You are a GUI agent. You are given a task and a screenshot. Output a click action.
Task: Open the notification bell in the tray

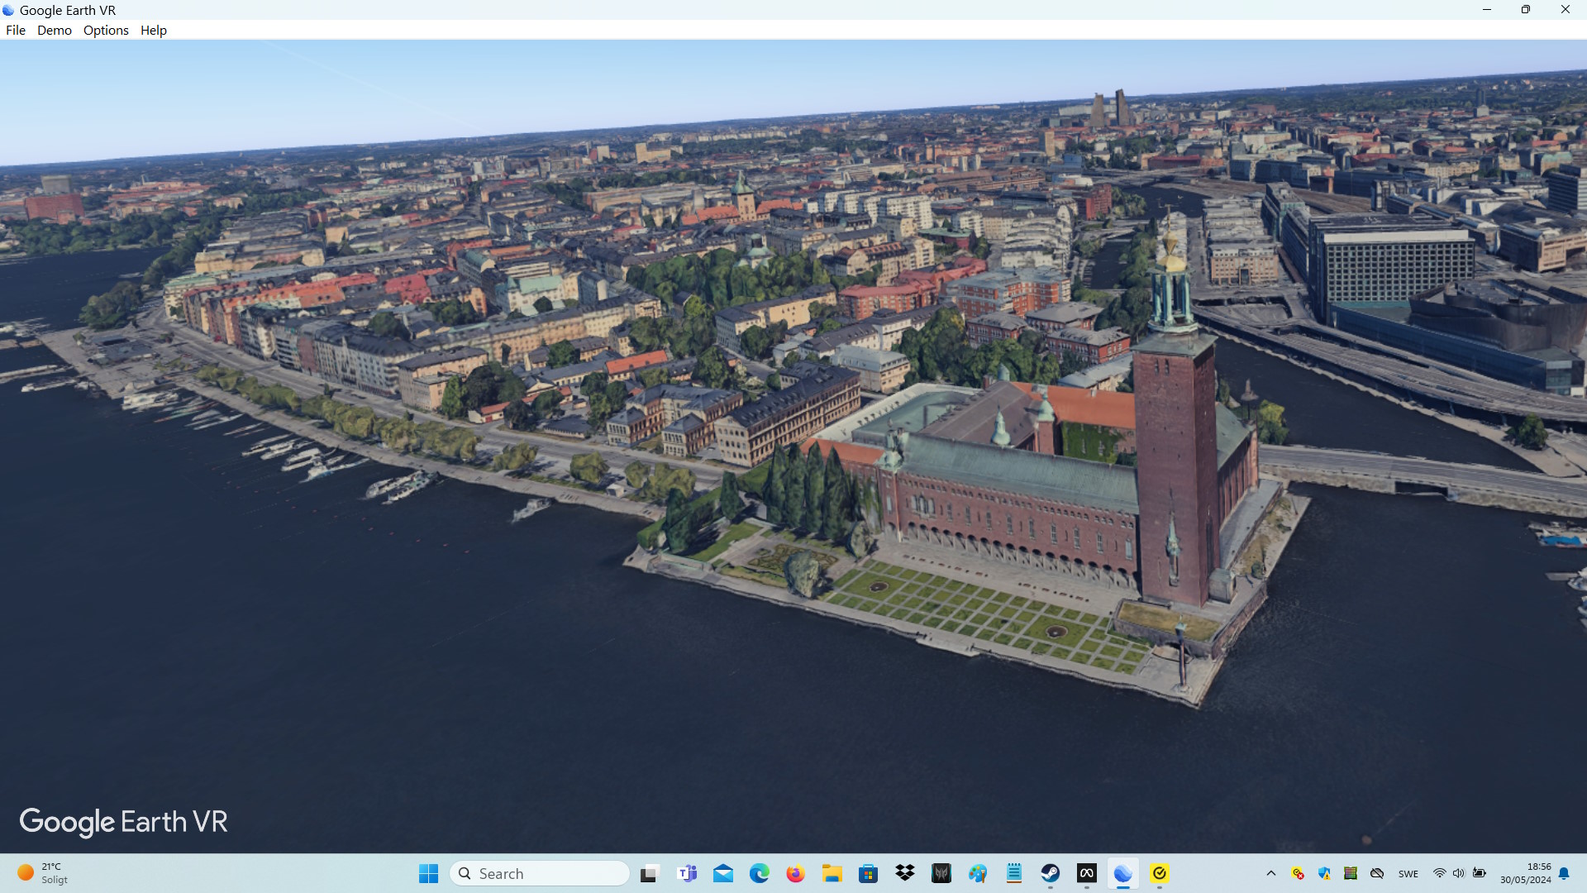[x=1564, y=874]
